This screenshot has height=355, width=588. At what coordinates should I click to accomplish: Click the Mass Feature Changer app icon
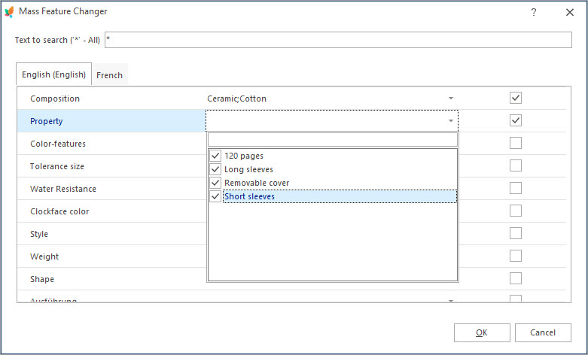point(9,11)
